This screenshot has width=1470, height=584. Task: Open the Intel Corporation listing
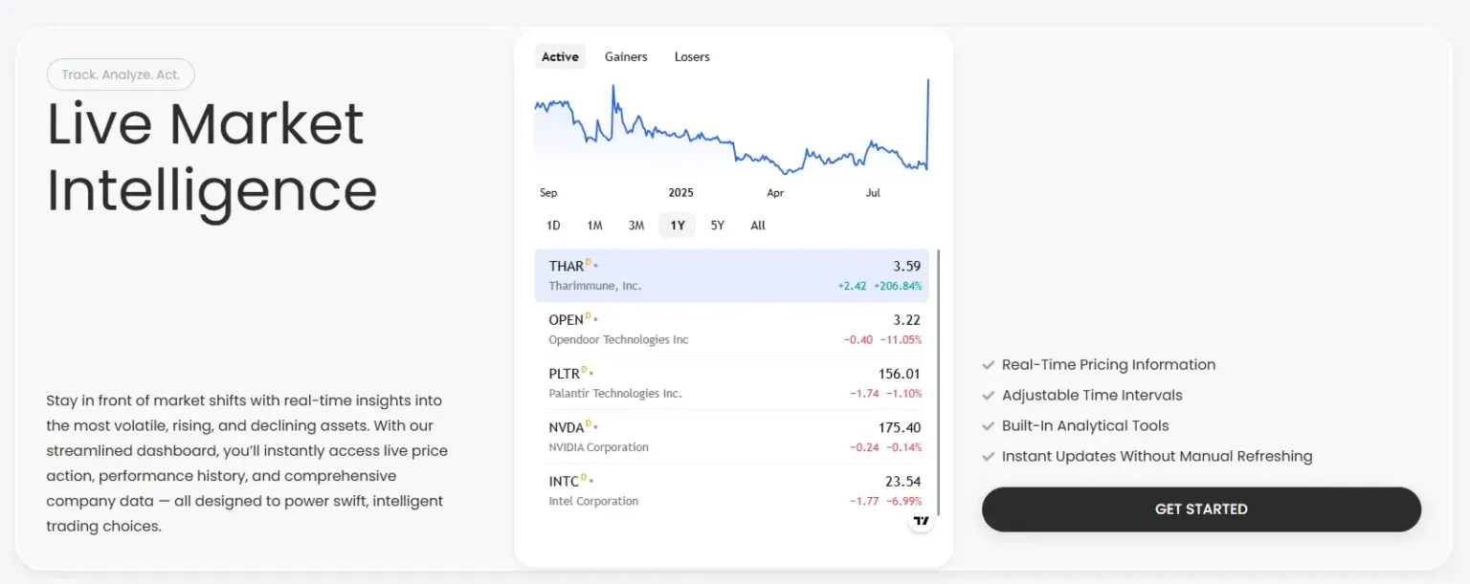[734, 490]
